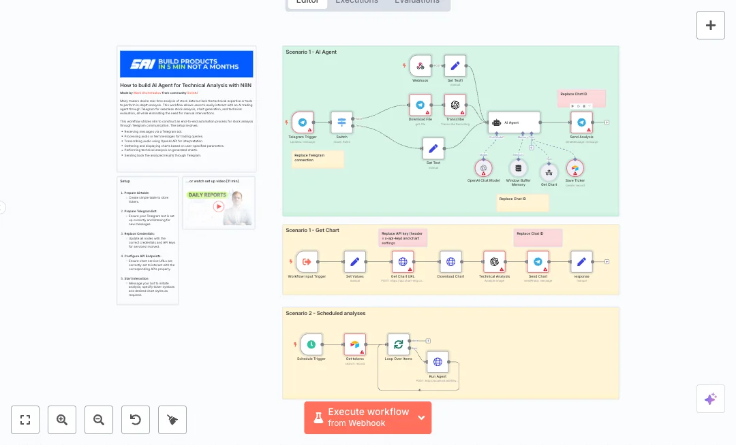Image resolution: width=736 pixels, height=445 pixels.
Task: Select the Loop Over Items node
Action: pyautogui.click(x=398, y=344)
